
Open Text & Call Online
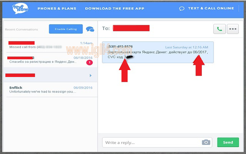tap(211, 8)
